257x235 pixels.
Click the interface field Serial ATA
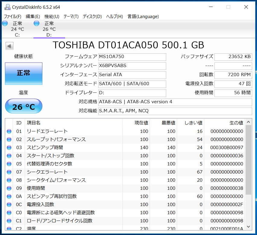point(132,75)
